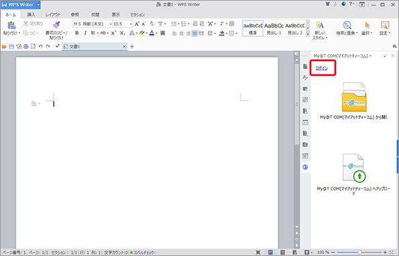This screenshot has width=399, height=256.
Task: Expand the Paste options arrow
Action: click(x=19, y=33)
